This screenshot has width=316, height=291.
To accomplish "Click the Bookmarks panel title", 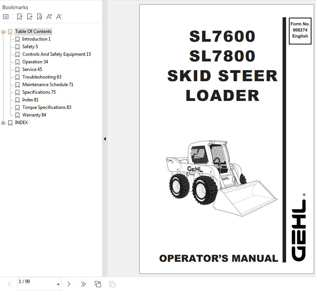I will [15, 8].
